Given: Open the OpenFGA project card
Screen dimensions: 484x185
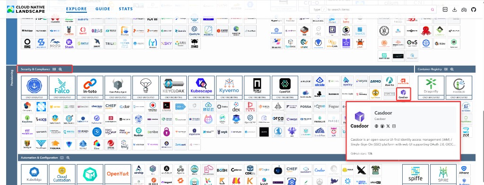Looking at the screenshot, I should [285, 88].
